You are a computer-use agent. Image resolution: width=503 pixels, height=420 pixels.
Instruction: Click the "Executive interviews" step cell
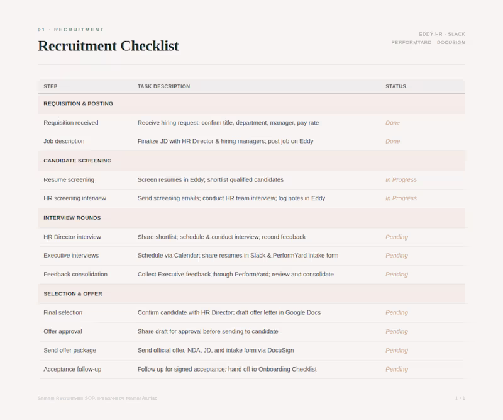point(71,256)
